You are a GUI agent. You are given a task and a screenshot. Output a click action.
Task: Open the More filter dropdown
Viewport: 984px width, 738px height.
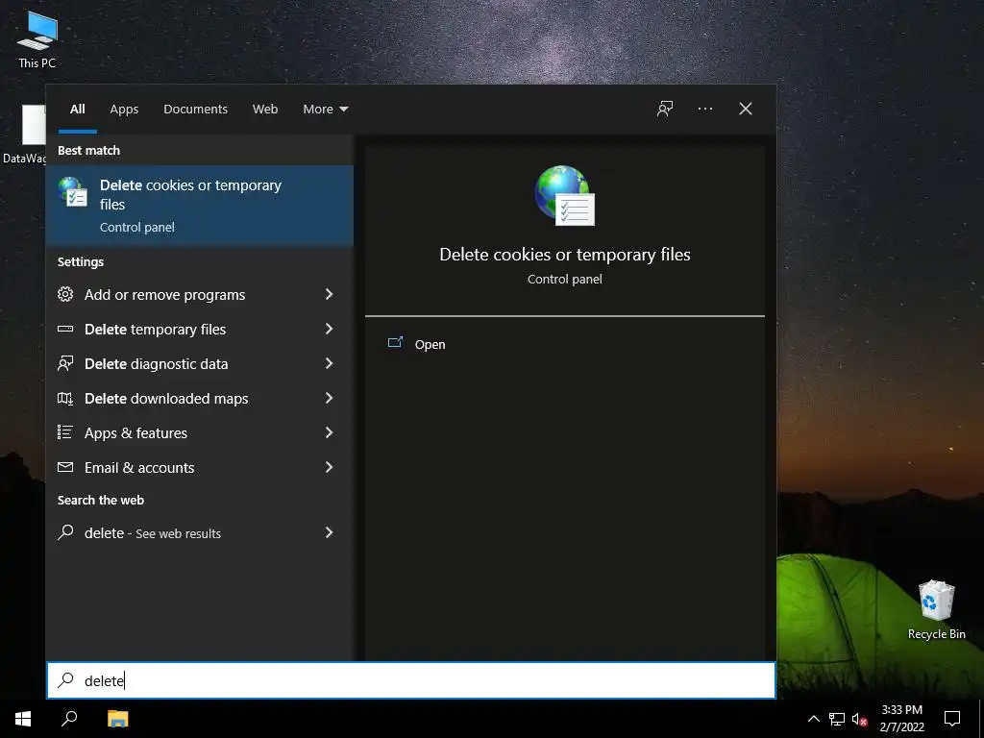[x=325, y=109]
